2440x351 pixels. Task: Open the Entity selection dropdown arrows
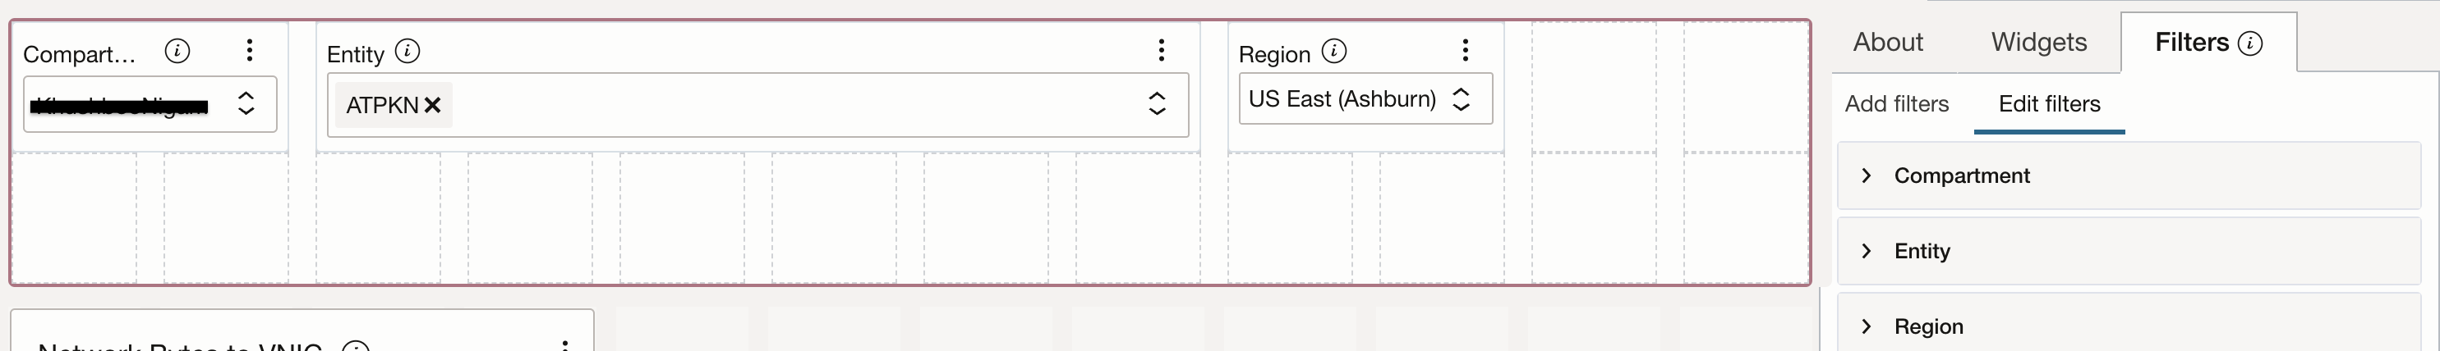(x=1157, y=104)
